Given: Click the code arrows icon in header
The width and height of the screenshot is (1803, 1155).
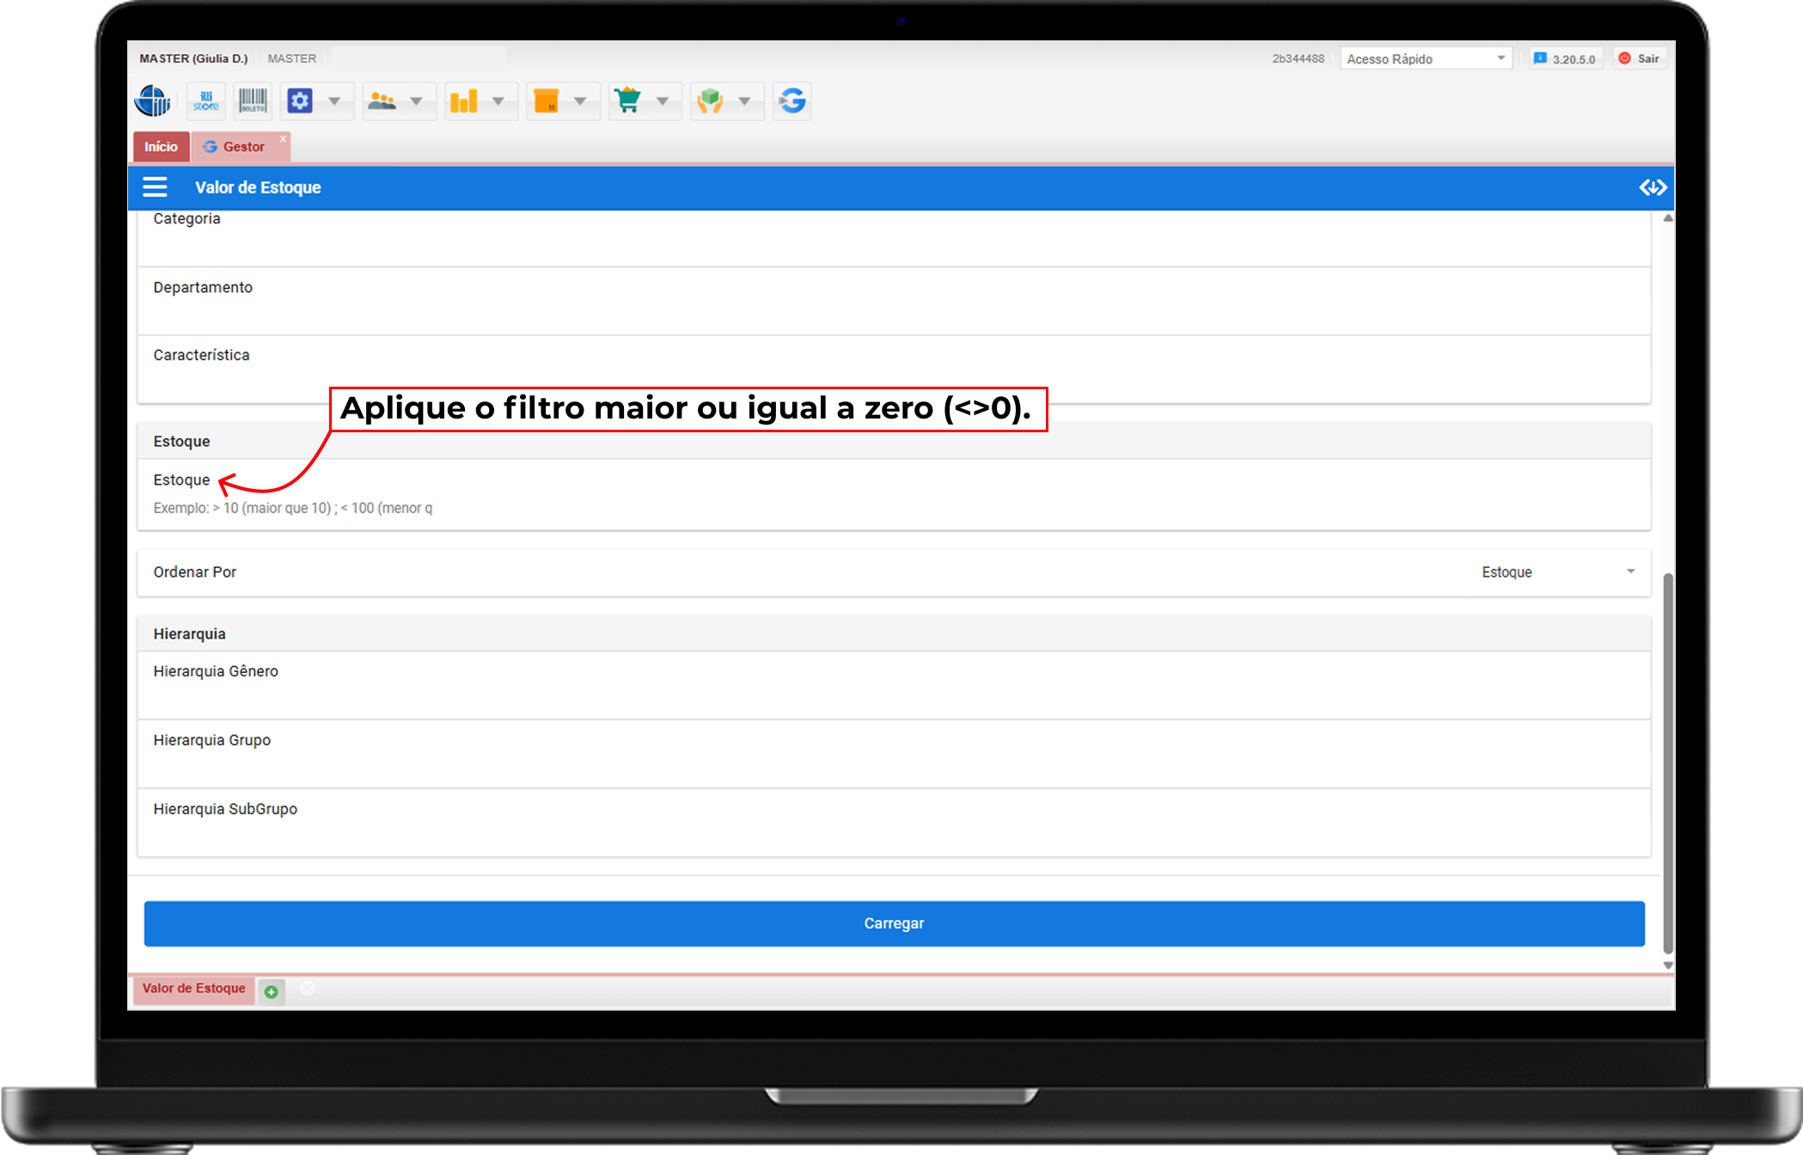Looking at the screenshot, I should point(1652,187).
